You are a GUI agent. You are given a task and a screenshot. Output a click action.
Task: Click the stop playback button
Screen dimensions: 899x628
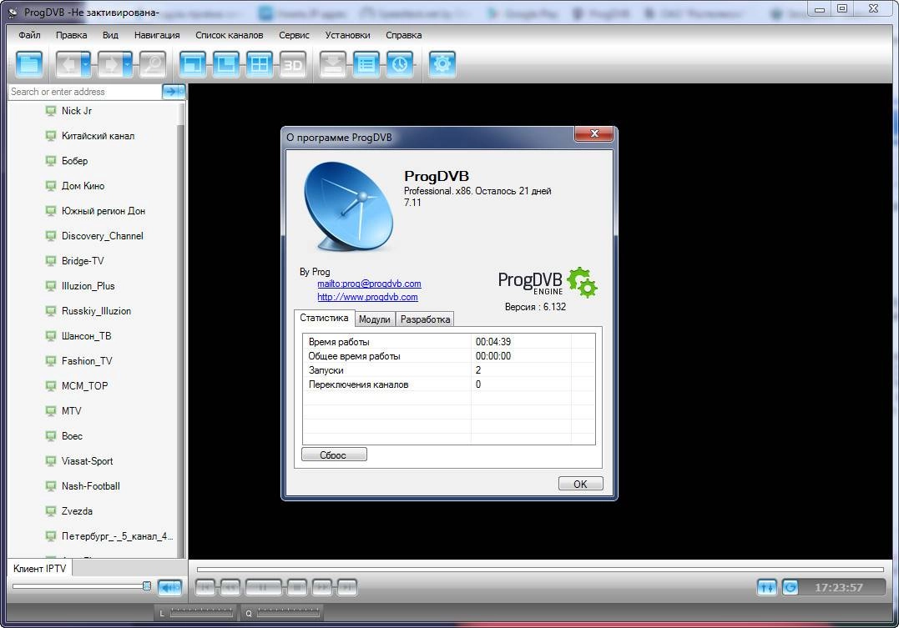(297, 587)
